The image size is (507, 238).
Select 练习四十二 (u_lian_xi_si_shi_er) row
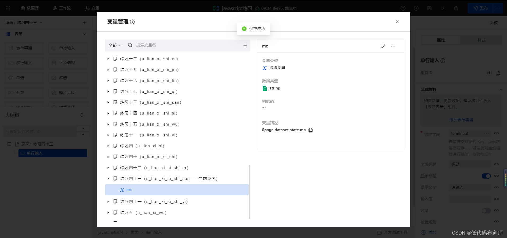click(177, 168)
